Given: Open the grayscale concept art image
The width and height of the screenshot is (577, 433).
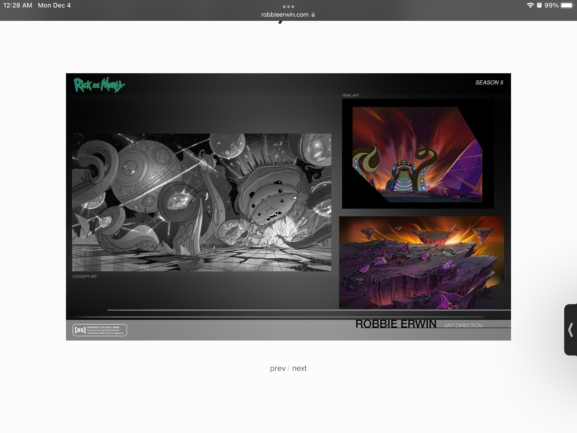Looking at the screenshot, I should point(202,202).
